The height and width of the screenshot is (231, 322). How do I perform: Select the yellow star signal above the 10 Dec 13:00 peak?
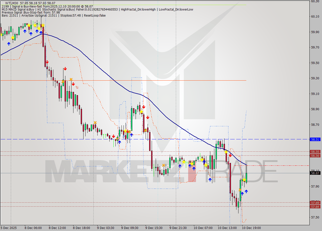tap(226, 152)
